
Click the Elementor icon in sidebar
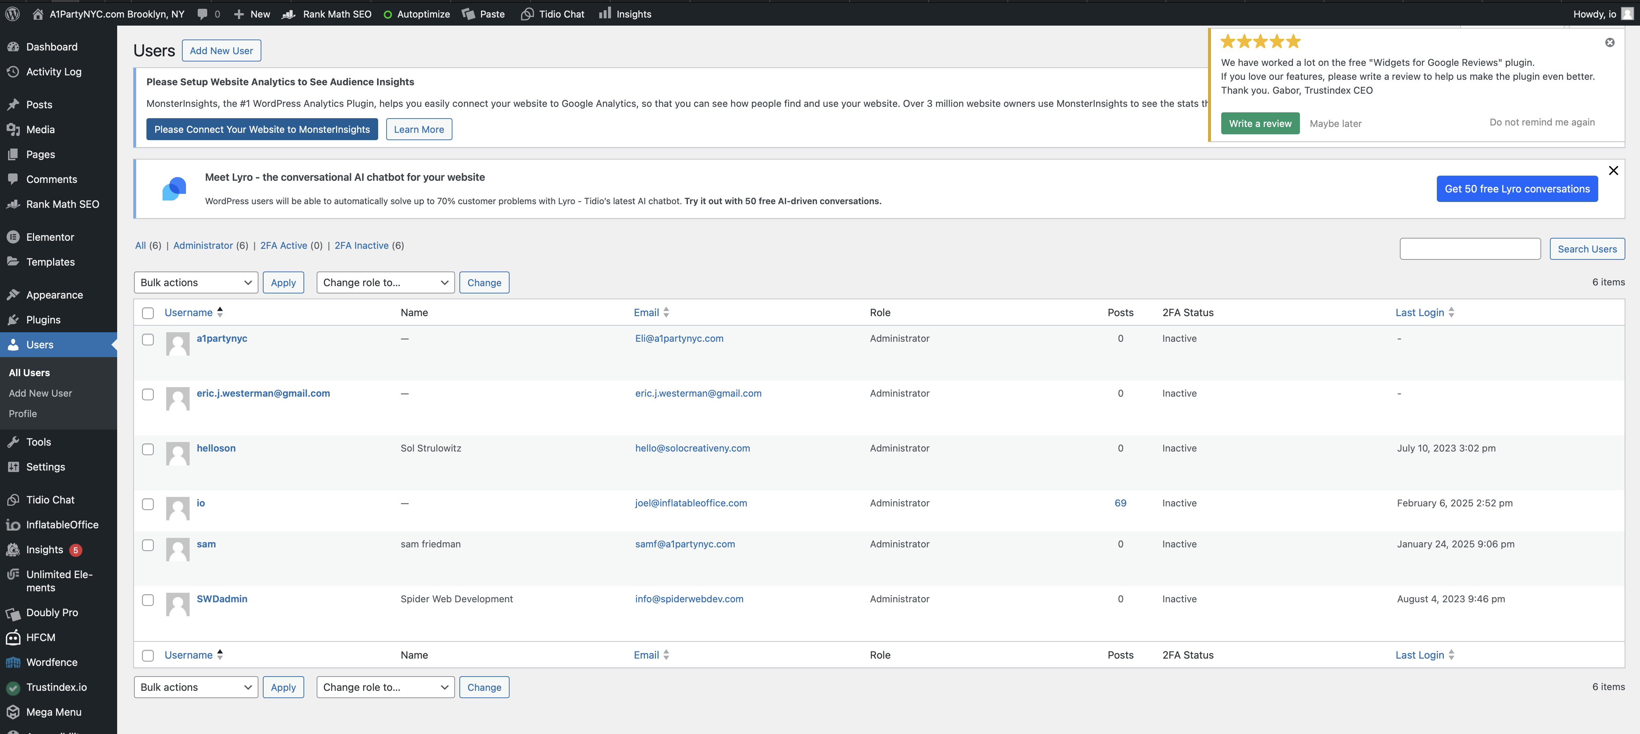[x=13, y=237]
